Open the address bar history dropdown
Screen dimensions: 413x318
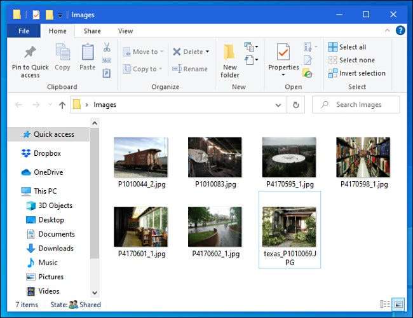click(x=278, y=104)
